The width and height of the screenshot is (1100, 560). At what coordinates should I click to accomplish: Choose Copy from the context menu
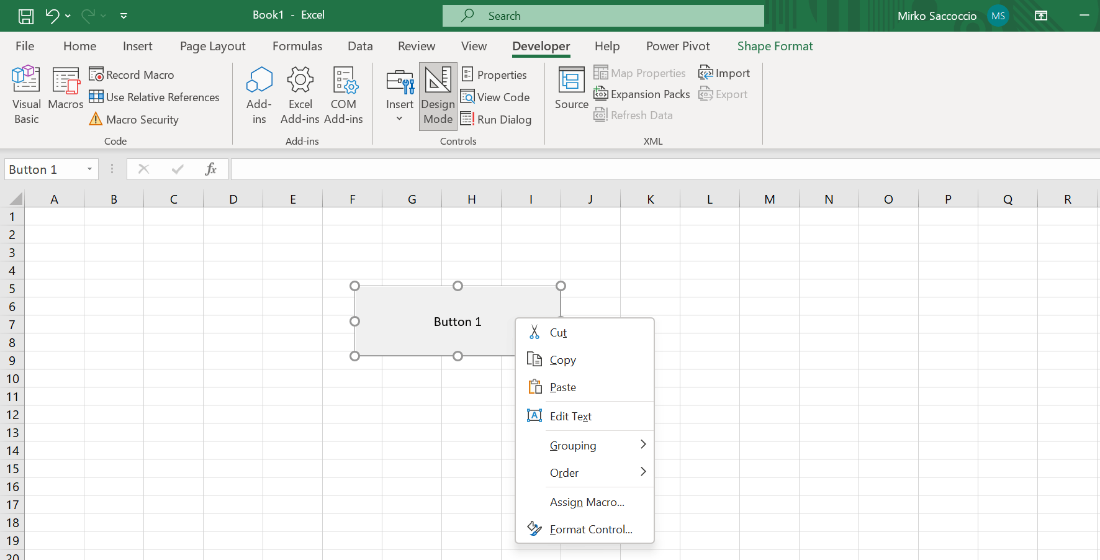[585, 360]
